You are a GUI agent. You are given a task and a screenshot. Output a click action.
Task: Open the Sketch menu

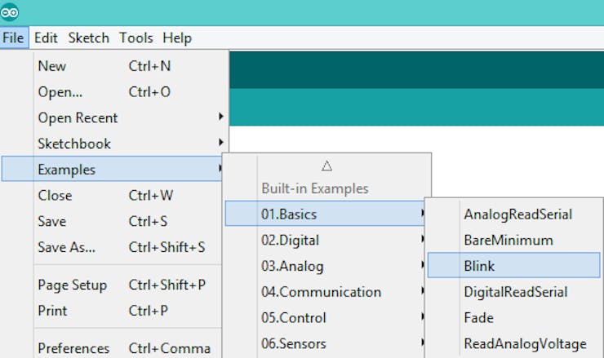click(x=88, y=38)
